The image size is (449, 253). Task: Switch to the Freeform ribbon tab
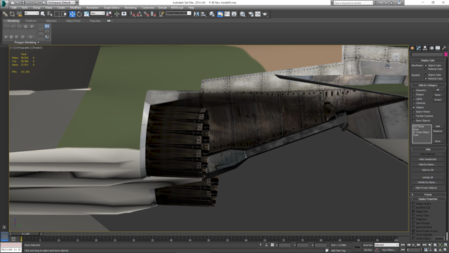pos(31,21)
